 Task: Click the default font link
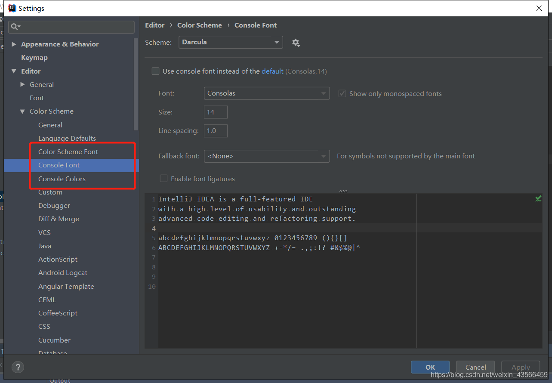click(272, 71)
